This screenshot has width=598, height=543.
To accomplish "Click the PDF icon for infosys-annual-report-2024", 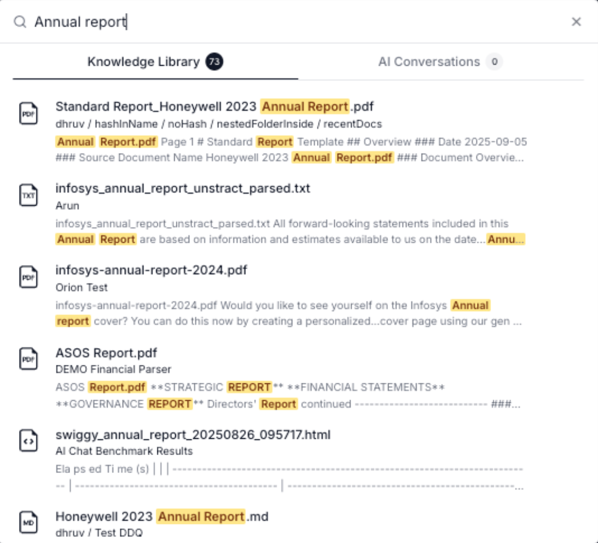I will (x=29, y=277).
